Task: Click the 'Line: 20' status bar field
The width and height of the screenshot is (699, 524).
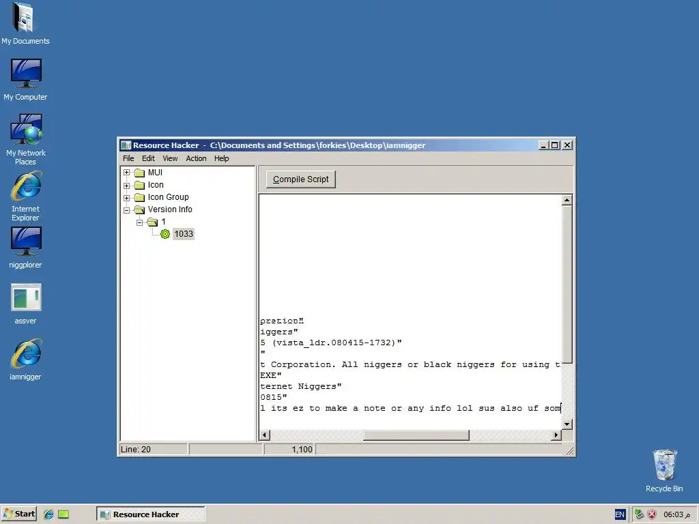Action: pos(154,449)
